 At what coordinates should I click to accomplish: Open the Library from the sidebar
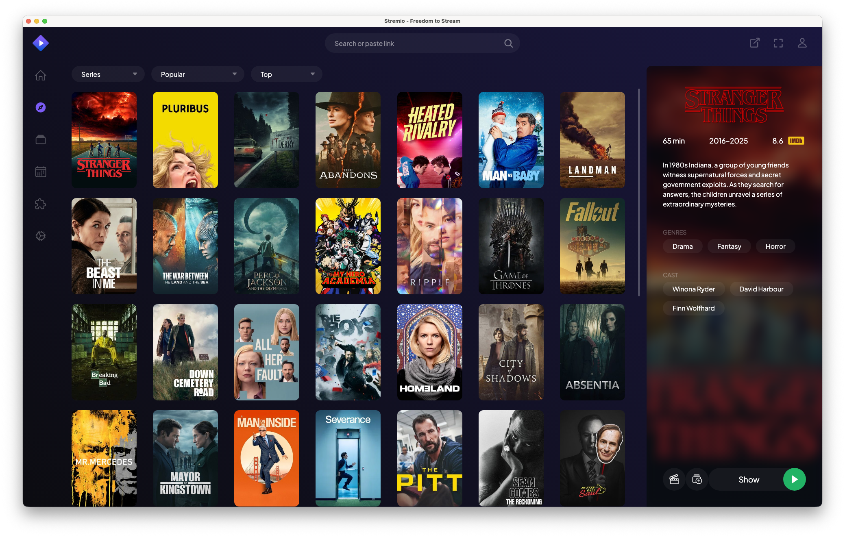tap(41, 139)
